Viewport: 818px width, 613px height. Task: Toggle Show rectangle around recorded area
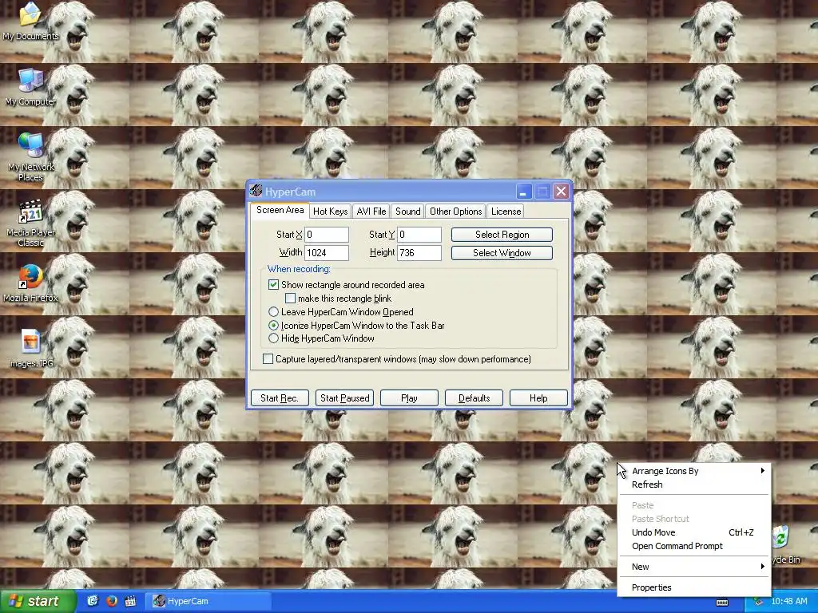273,285
